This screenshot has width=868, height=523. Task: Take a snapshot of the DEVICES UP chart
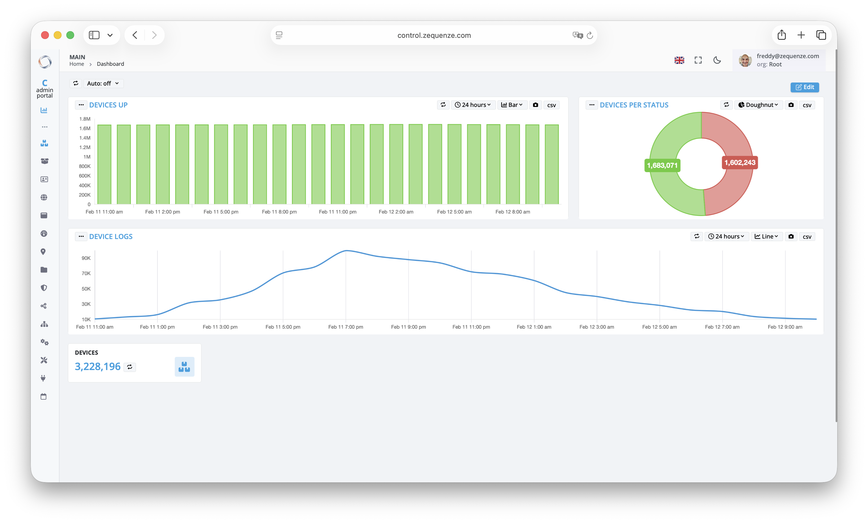tap(535, 104)
